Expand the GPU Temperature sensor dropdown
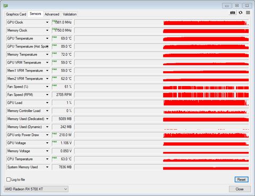 tap(47, 38)
